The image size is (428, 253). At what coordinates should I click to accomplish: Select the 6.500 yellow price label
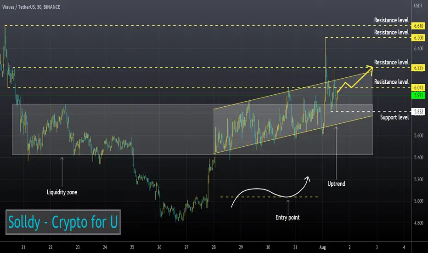[x=418, y=38]
